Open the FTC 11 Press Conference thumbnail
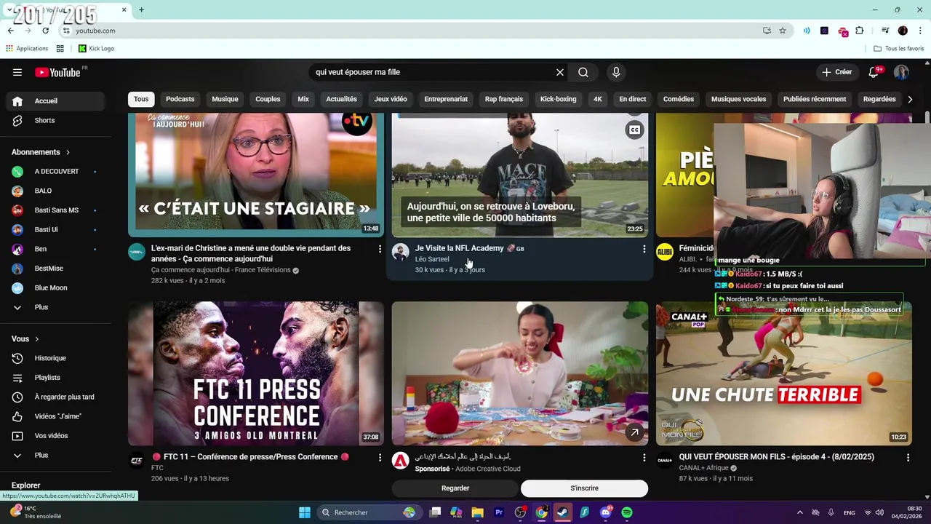 point(256,373)
